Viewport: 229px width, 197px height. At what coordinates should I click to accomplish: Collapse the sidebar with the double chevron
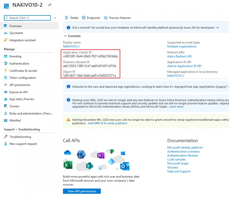55,18
